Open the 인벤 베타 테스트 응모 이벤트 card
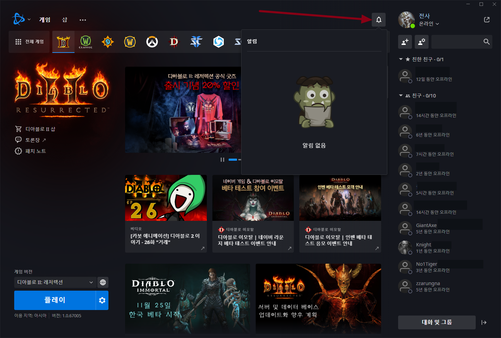The height and width of the screenshot is (338, 501). (x=340, y=214)
